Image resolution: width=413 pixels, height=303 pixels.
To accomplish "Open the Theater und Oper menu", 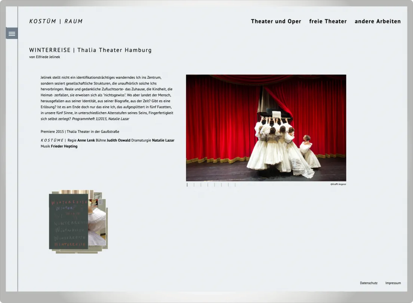I will [276, 21].
